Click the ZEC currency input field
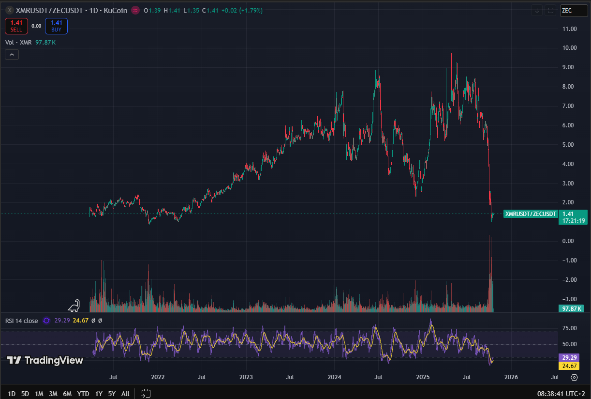Screen dimensions: 591x399 [x=574, y=11]
